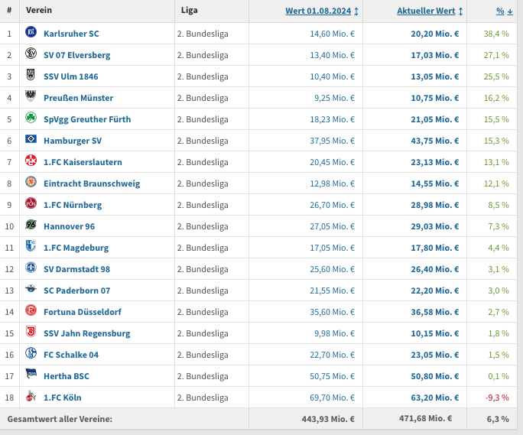Image resolution: width=523 pixels, height=435 pixels.
Task: Click Hannover 96's current value 29,03 Mio. €
Action: click(x=435, y=226)
